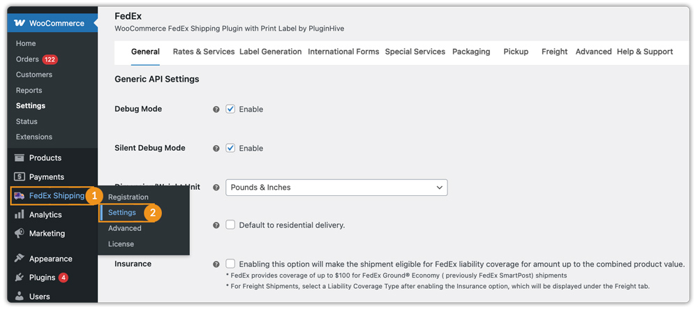Switch to Rates & Services tab
The image size is (698, 309).
click(x=203, y=52)
